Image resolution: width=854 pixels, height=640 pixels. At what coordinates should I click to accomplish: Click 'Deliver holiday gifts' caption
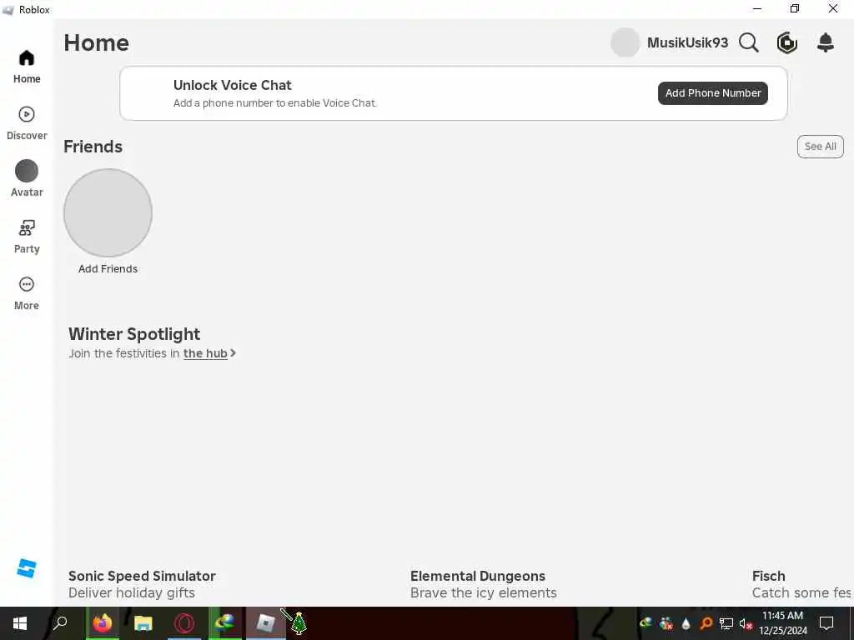click(x=132, y=592)
